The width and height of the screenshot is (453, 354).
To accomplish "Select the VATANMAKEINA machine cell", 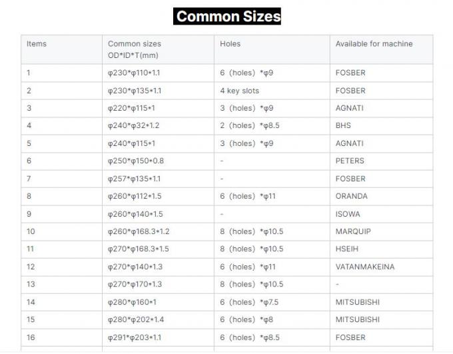I will click(x=364, y=267).
